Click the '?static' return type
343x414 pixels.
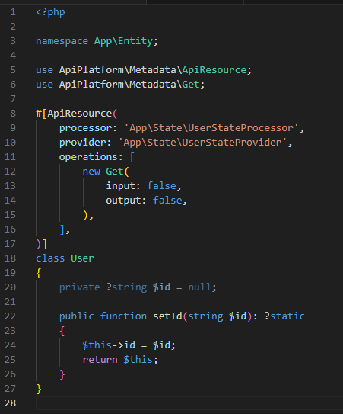tap(284, 316)
